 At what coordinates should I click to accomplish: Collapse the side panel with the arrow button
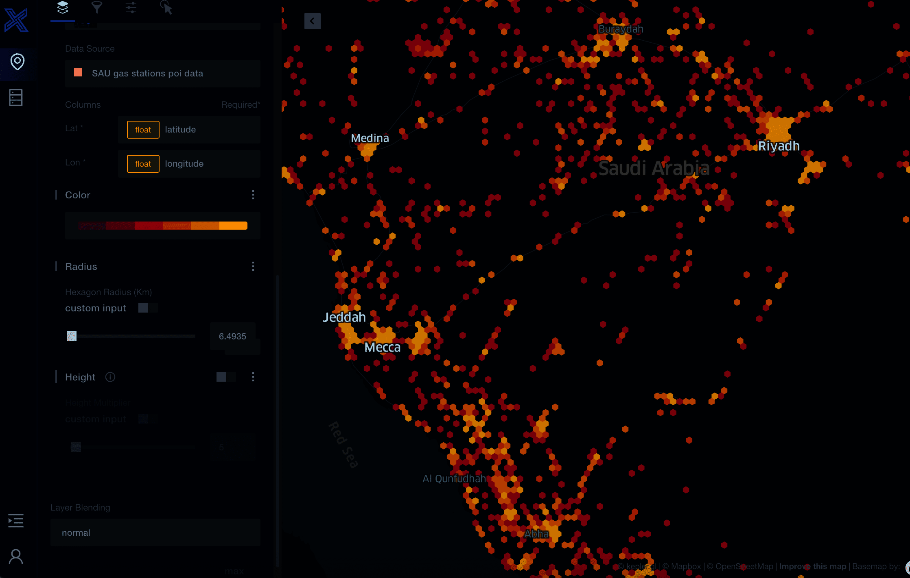[313, 21]
